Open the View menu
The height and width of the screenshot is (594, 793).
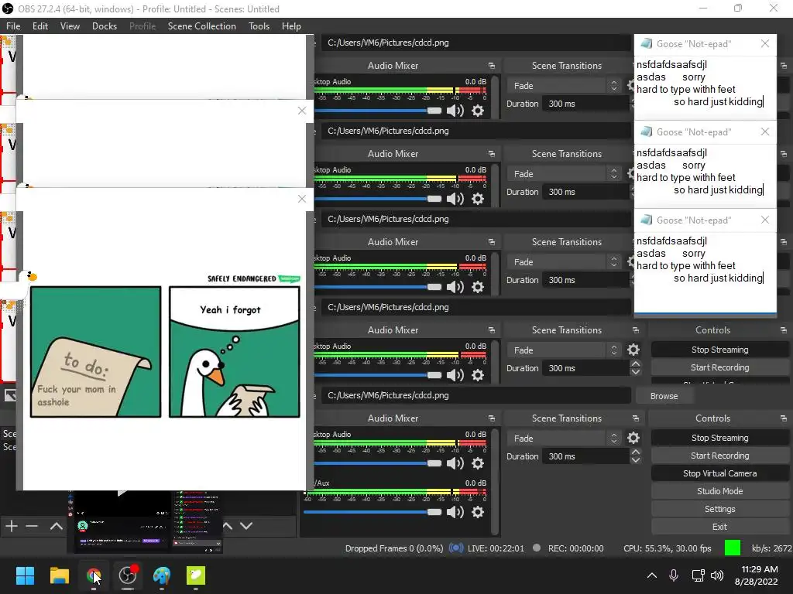(70, 26)
